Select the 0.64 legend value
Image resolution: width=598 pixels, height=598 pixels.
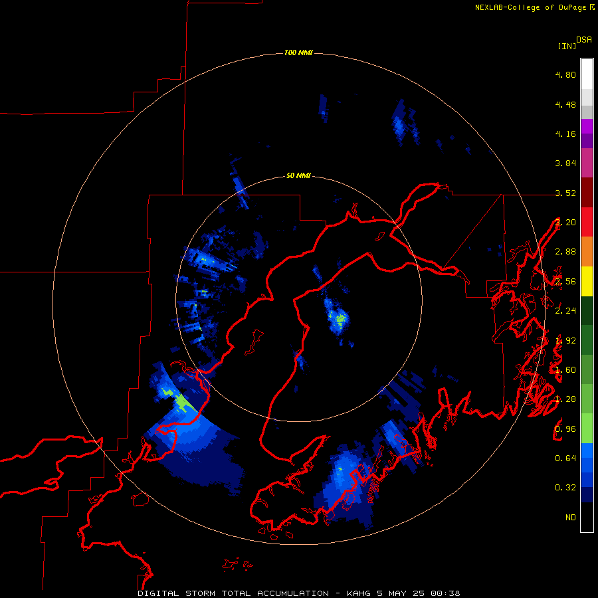click(x=565, y=458)
